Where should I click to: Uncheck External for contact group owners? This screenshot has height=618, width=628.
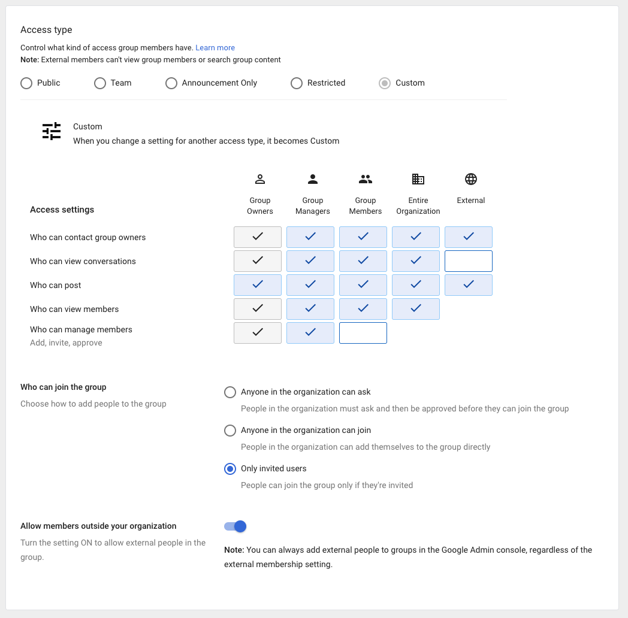coord(469,237)
